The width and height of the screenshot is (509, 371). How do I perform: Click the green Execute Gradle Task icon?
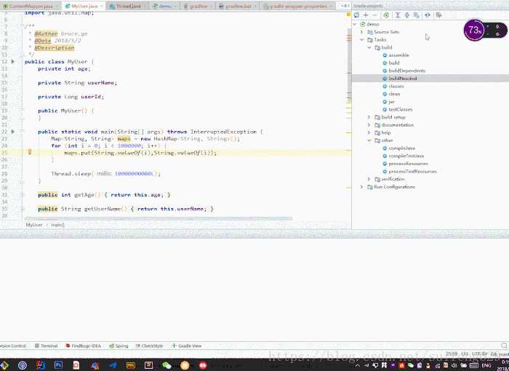pyautogui.click(x=386, y=15)
